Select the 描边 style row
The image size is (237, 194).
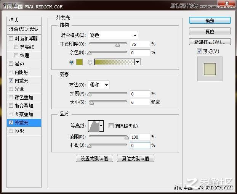(x=24, y=64)
